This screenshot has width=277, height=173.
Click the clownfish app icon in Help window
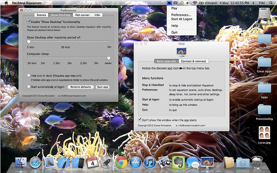click(x=182, y=52)
